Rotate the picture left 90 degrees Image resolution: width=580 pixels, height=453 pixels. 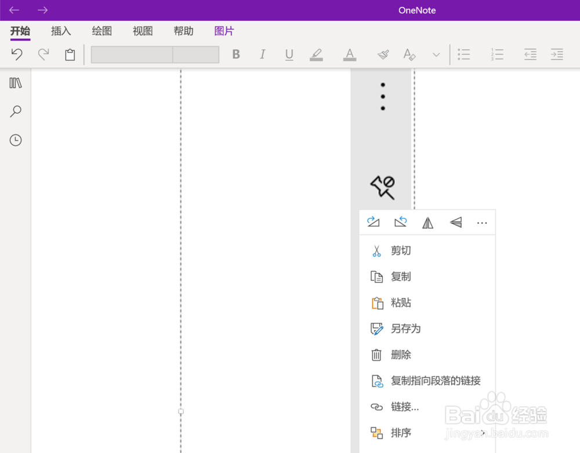[x=401, y=222]
